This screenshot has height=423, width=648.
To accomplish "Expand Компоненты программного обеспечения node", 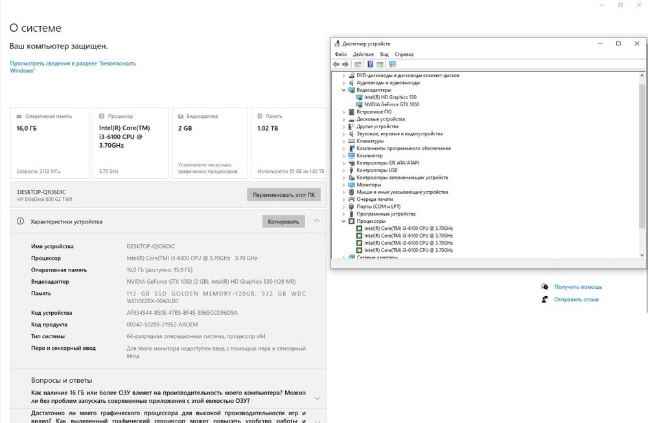I will [343, 148].
